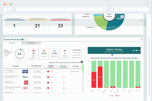Click the deficiencies icon

[x=54, y=51]
